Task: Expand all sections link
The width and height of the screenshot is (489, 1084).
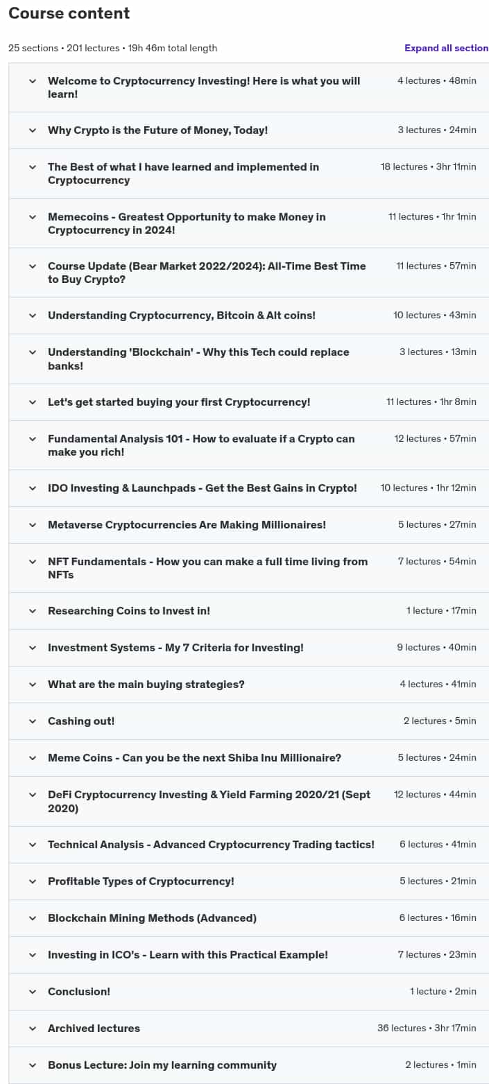Action: click(447, 48)
